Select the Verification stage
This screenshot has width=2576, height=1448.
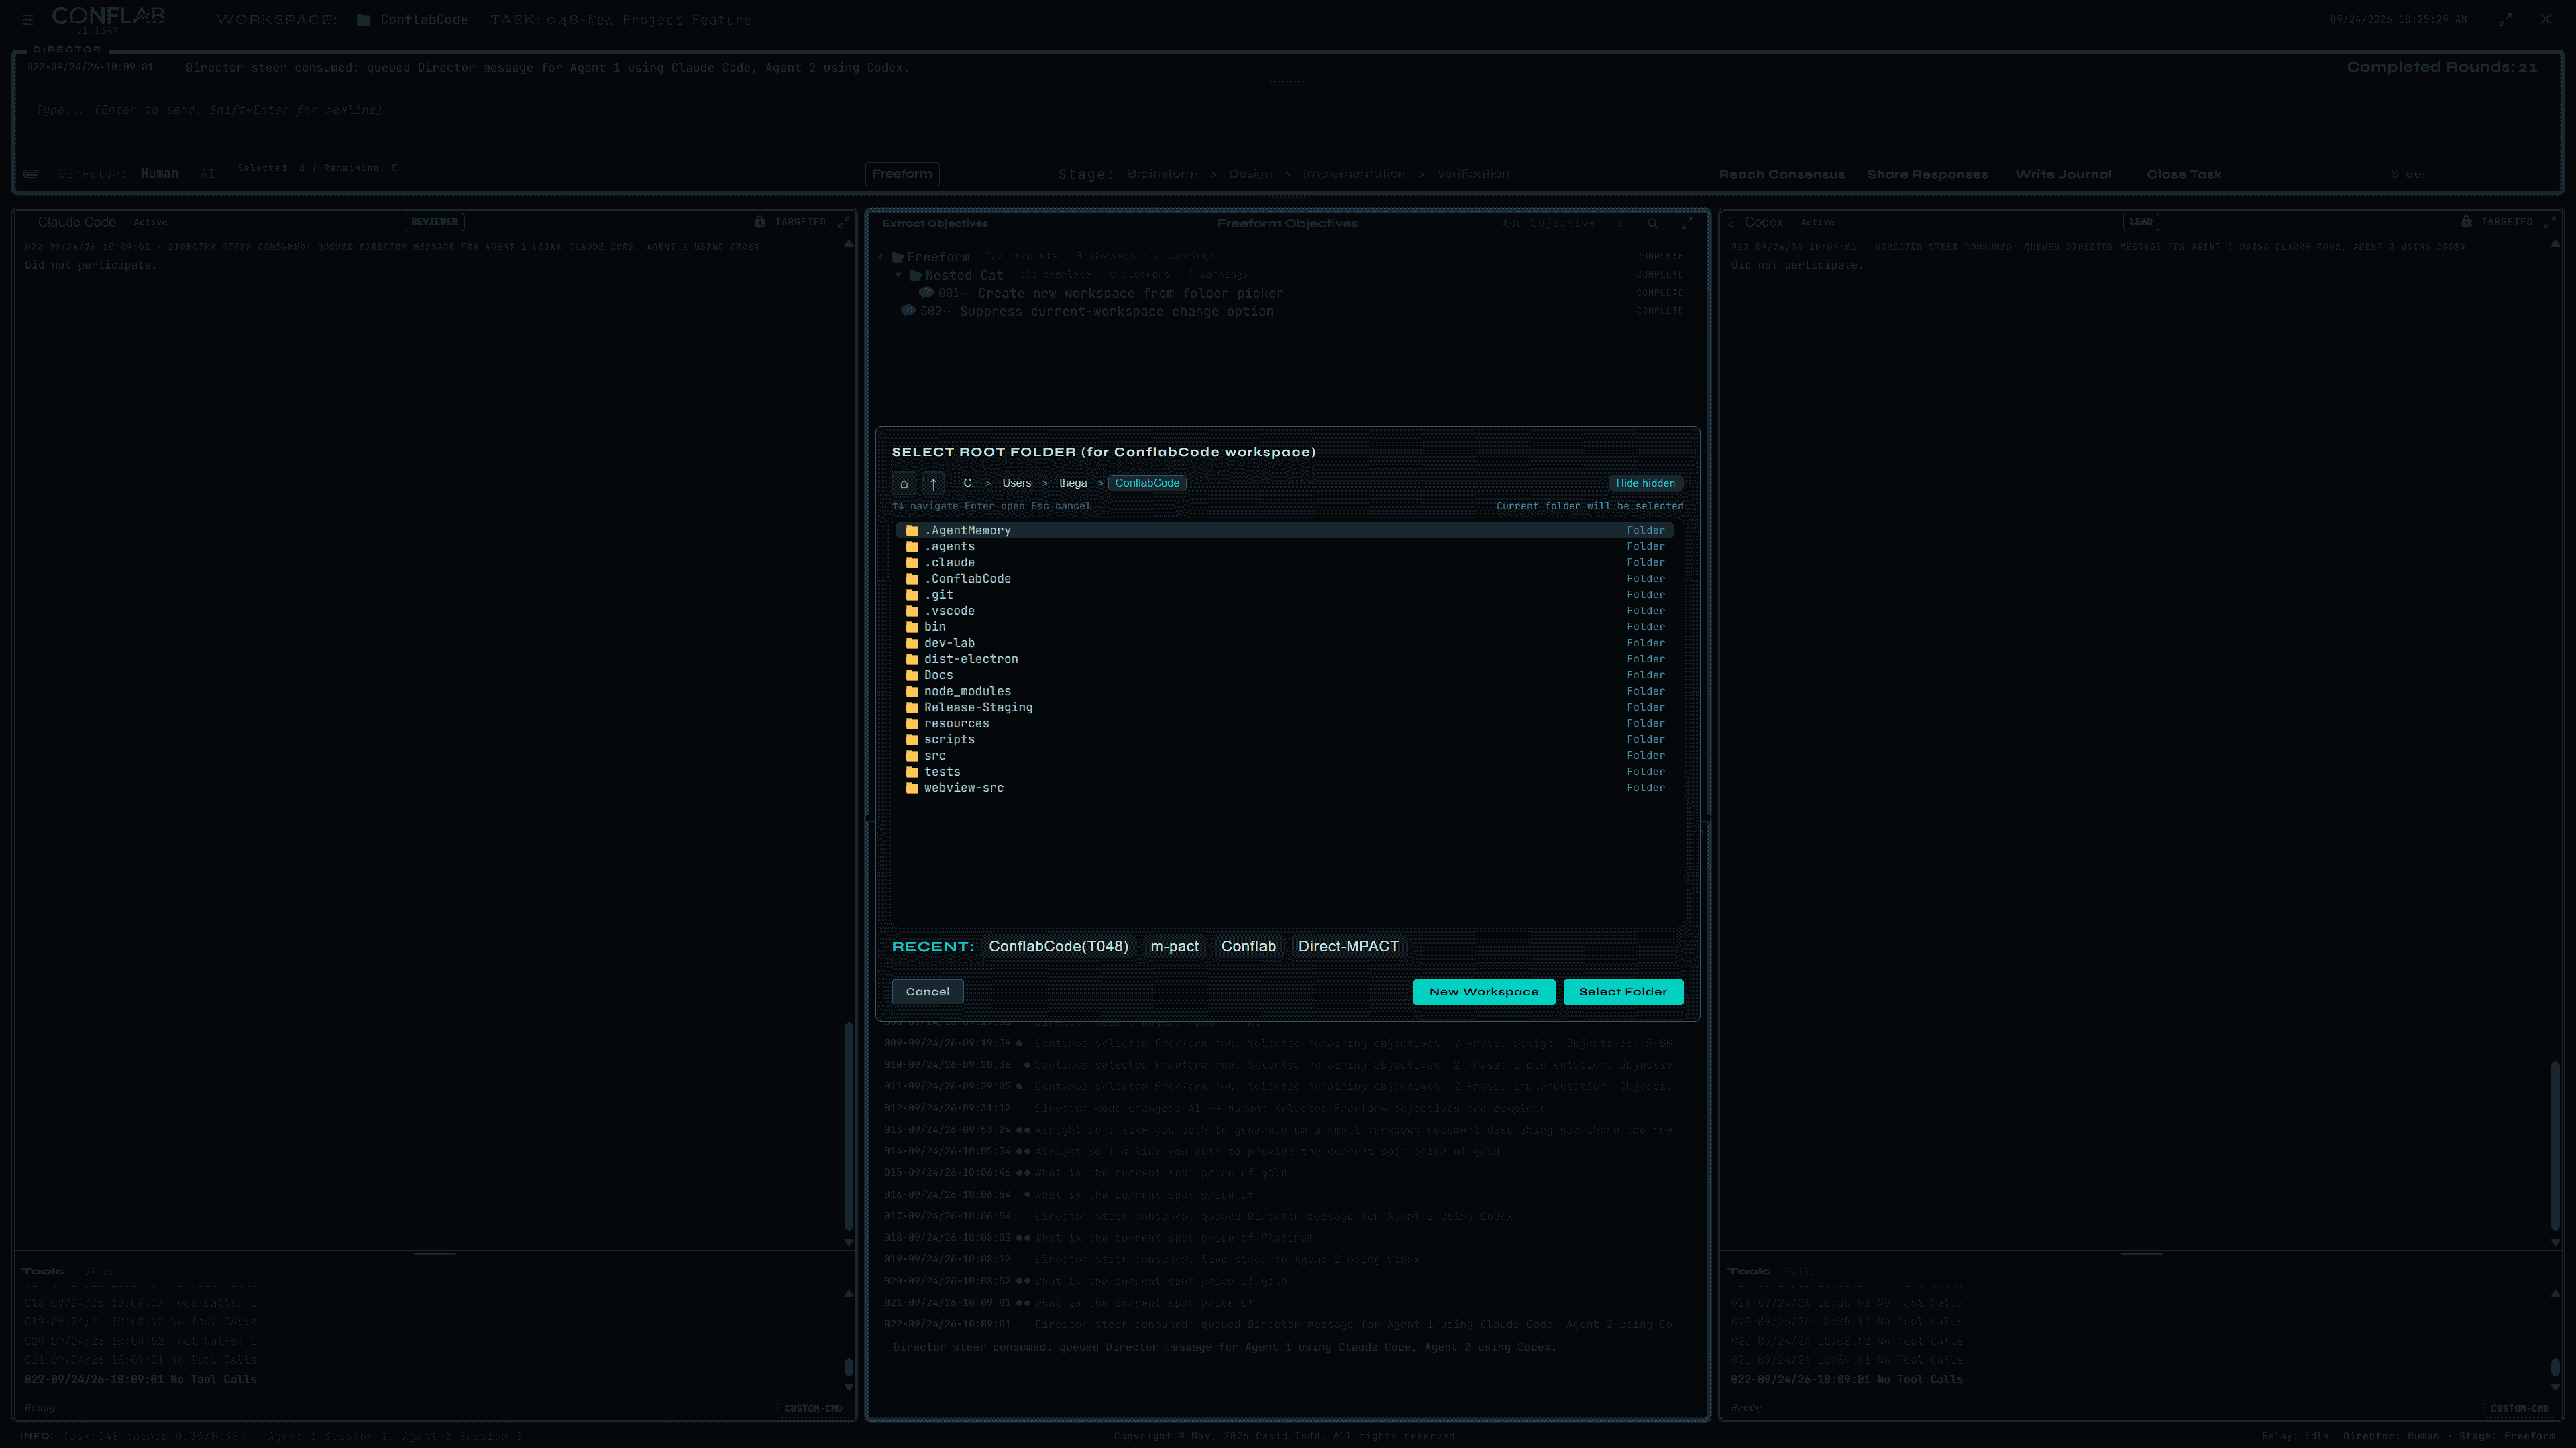tap(1473, 174)
